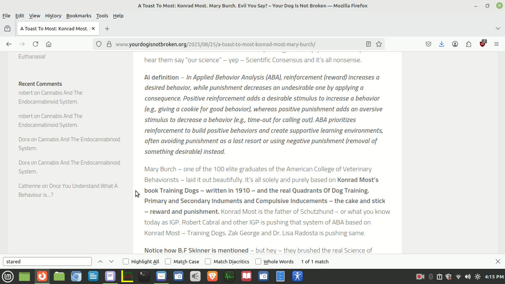The height and width of the screenshot is (284, 505).
Task: Click the 'AI definition' bold text
Action: coord(161,77)
